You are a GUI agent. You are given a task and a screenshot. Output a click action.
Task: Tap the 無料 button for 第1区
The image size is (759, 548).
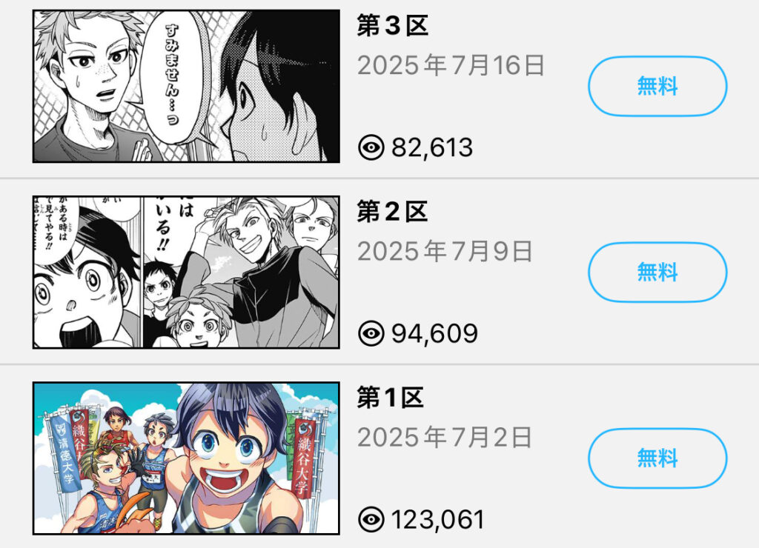pos(657,458)
